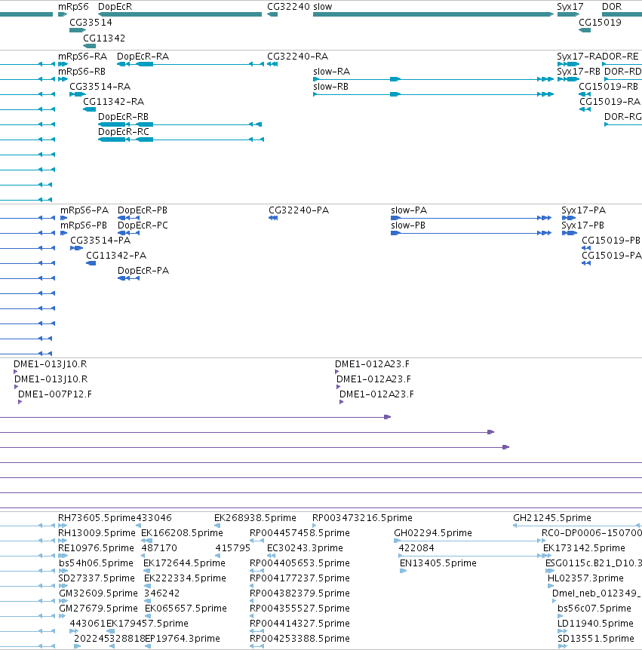This screenshot has width=642, height=650.
Task: Select EST RH73605.5prime
Action: tap(97, 518)
